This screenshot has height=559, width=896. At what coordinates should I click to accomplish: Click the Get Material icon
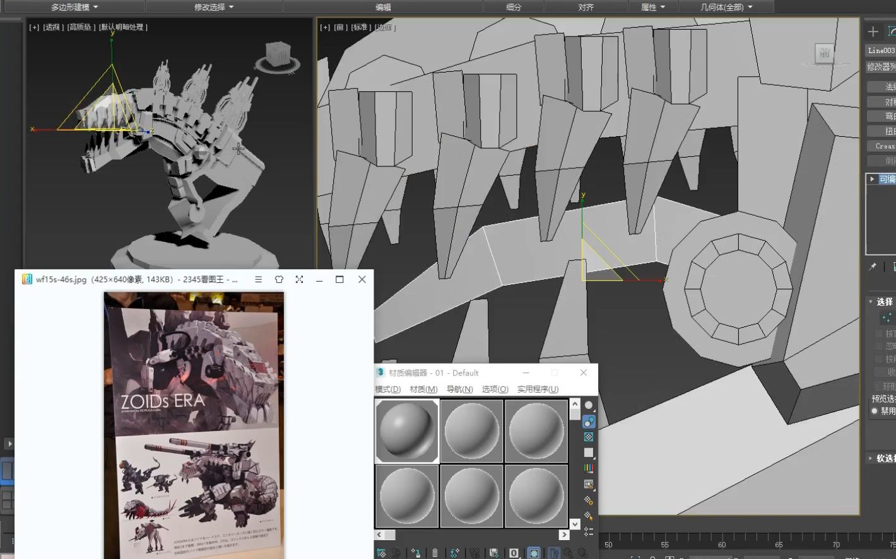[382, 552]
